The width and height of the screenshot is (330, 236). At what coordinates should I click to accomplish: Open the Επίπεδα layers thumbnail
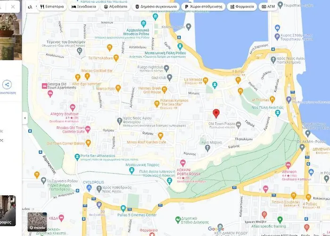37,222
